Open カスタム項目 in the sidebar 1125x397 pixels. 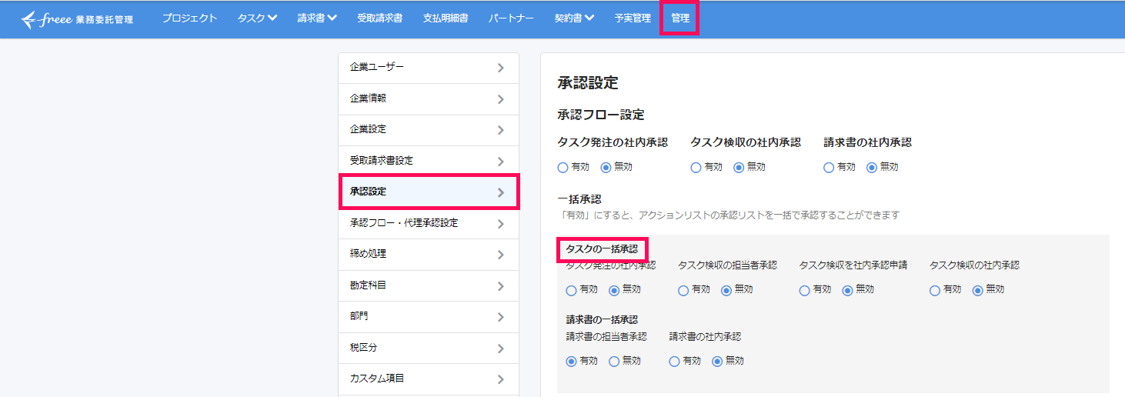click(429, 379)
